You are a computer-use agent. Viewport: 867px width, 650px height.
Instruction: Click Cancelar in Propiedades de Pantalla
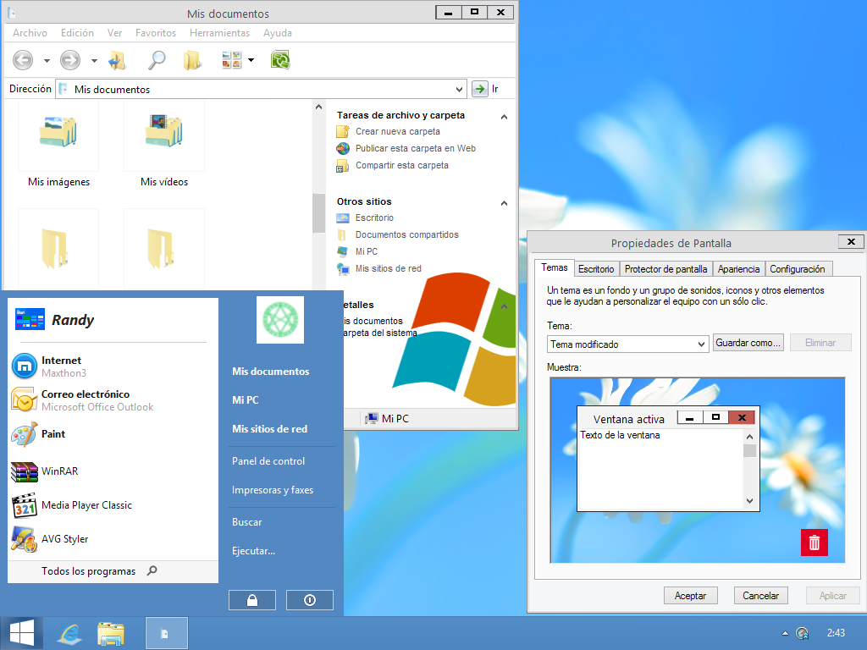coord(761,595)
